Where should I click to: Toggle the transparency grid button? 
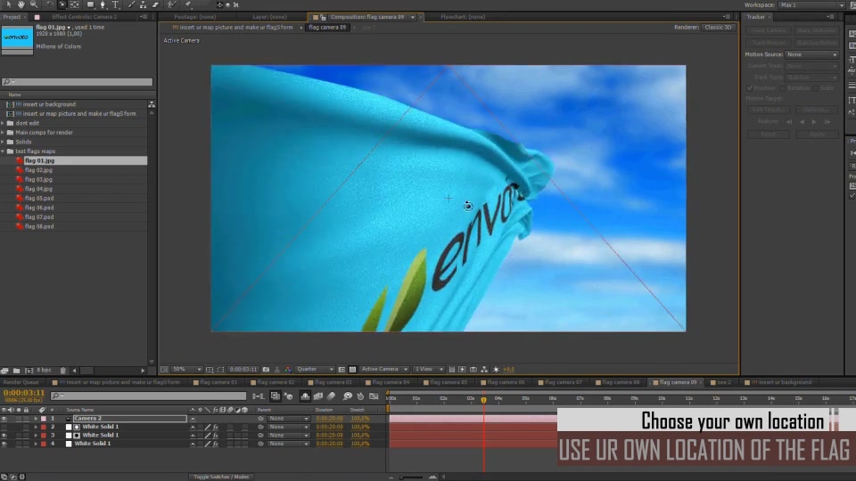point(353,369)
